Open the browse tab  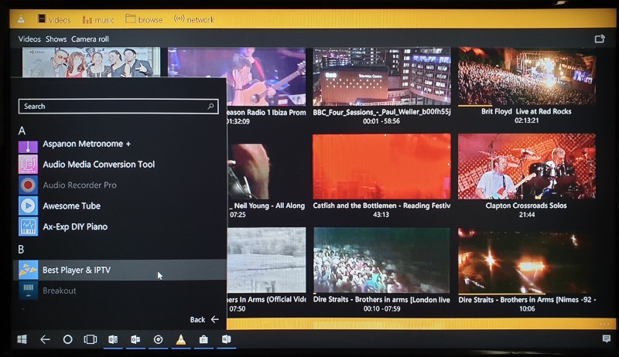(x=144, y=19)
